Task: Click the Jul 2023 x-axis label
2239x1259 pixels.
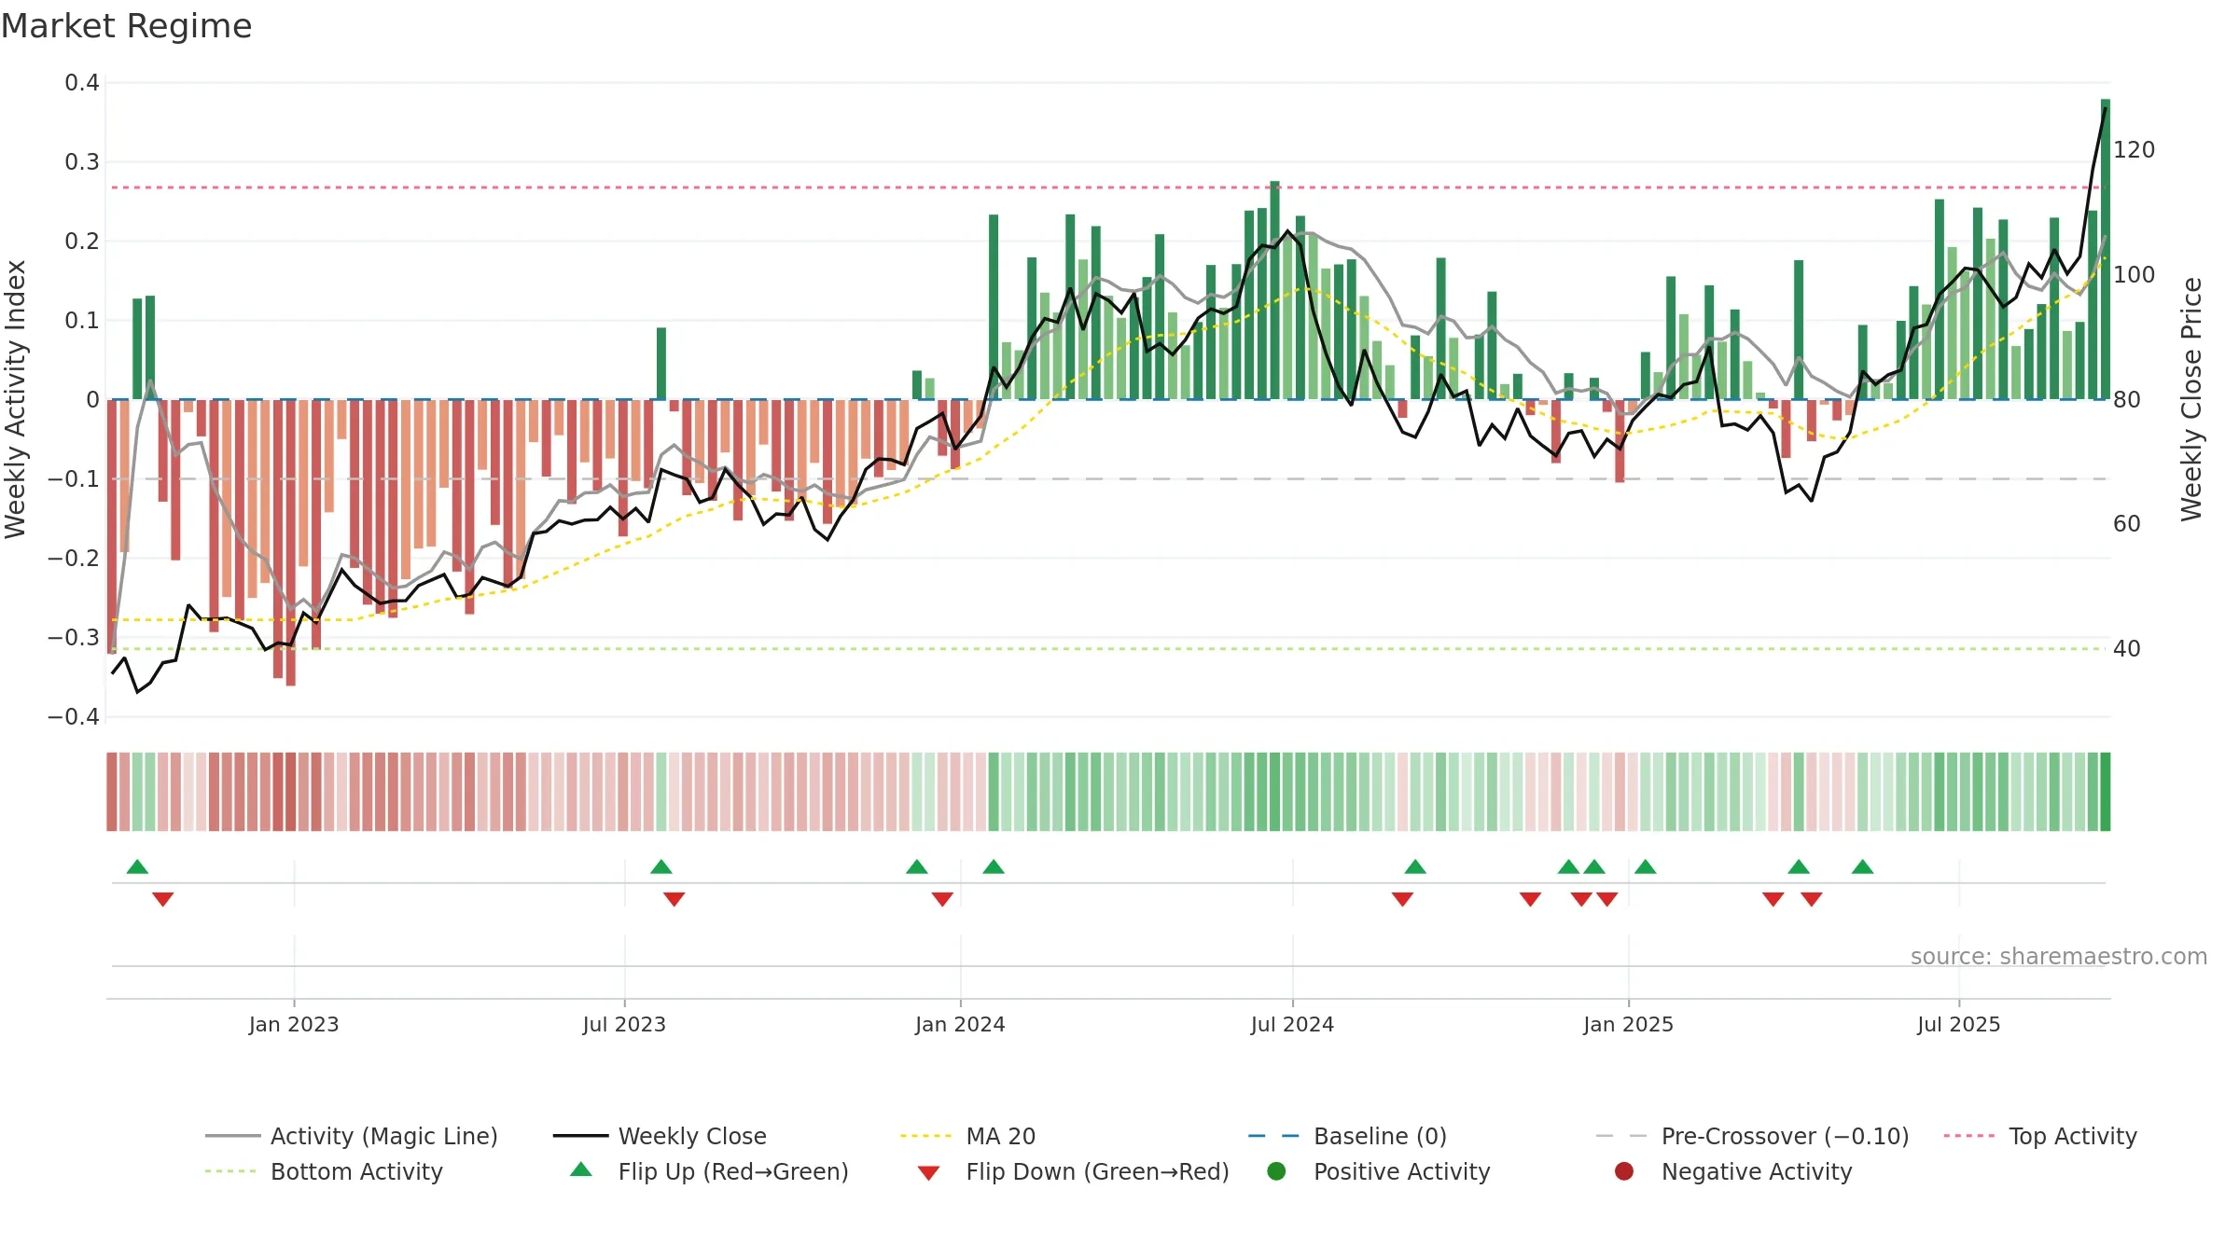Action: 624,1024
